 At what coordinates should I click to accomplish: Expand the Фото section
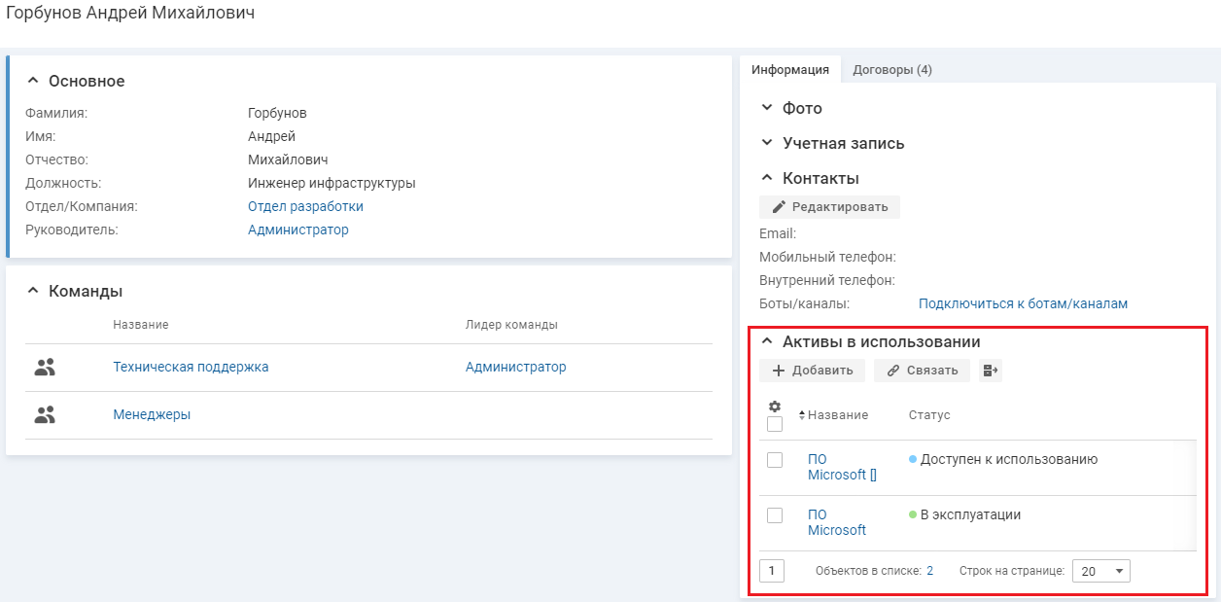coord(767,108)
